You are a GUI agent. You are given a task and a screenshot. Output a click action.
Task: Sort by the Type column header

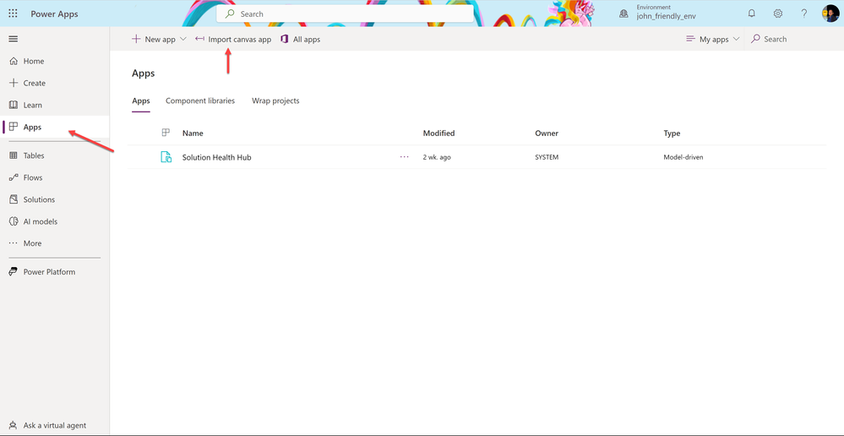tap(672, 133)
